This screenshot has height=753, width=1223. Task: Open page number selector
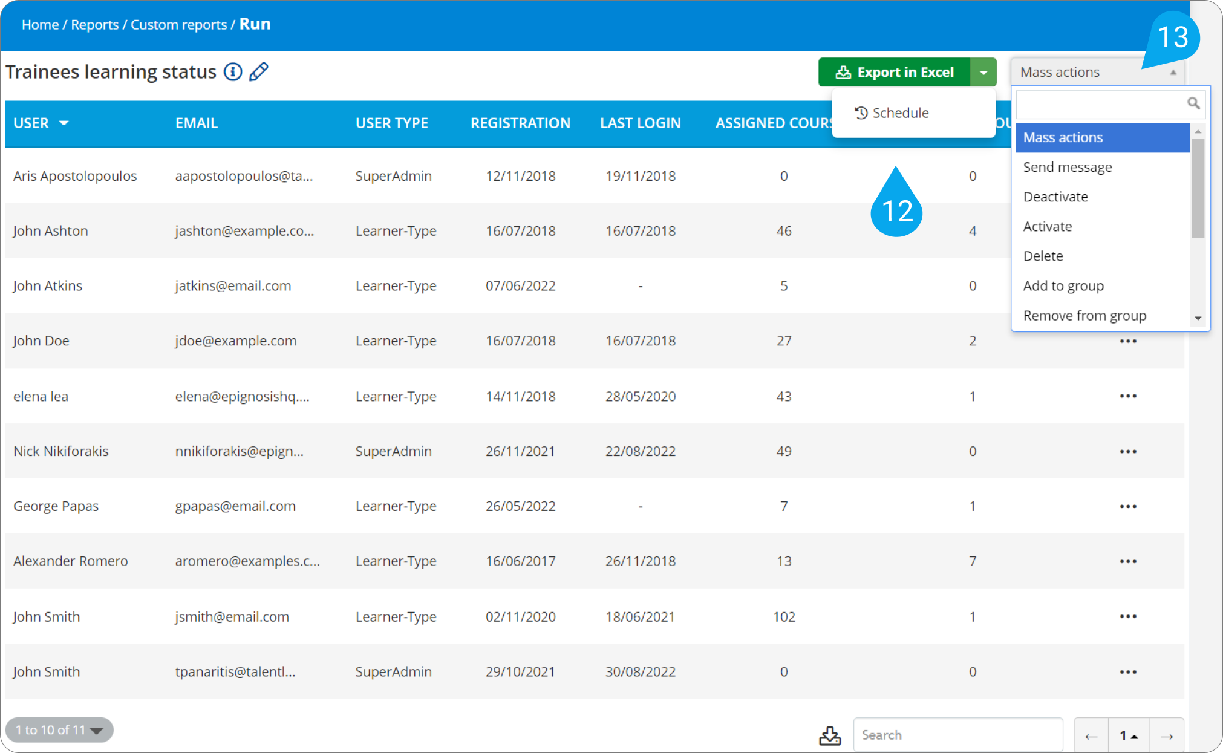coord(1129,736)
